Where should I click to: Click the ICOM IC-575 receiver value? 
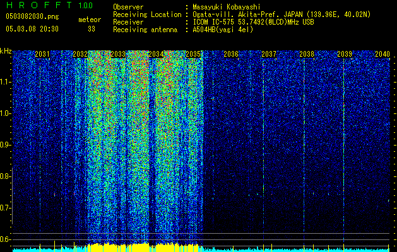[x=253, y=22]
